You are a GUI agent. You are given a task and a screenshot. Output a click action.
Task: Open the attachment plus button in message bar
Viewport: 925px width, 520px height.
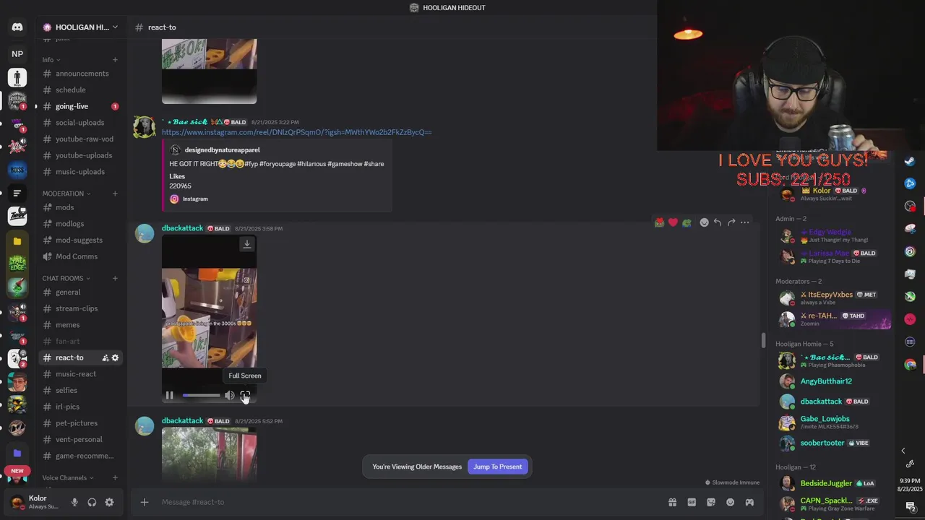click(145, 502)
